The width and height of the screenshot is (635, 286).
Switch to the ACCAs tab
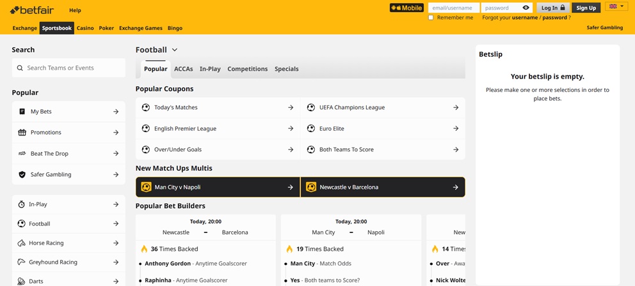[183, 69]
